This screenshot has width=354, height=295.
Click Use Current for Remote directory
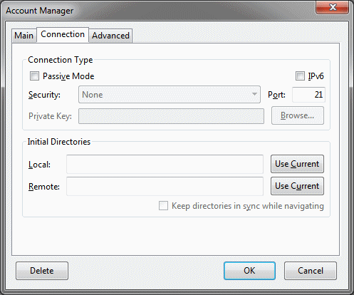click(297, 186)
